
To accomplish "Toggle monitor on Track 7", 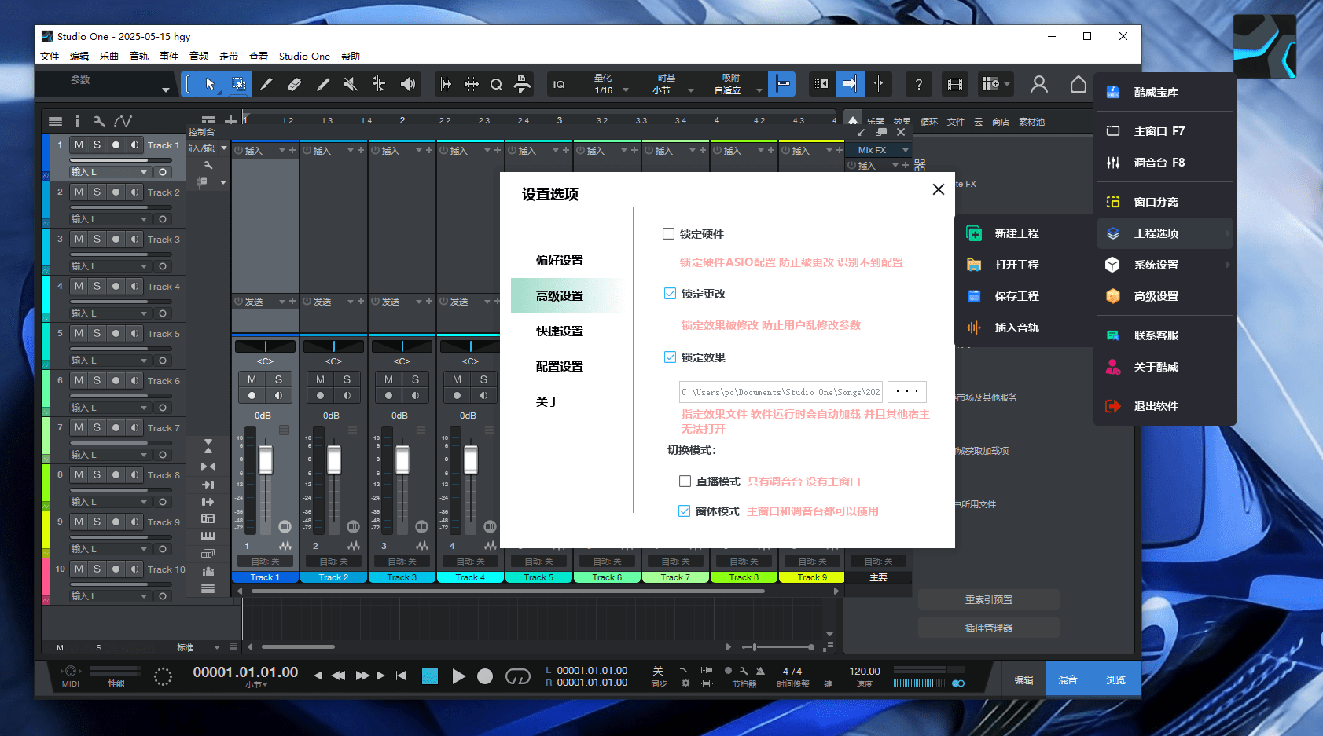I will tap(134, 427).
